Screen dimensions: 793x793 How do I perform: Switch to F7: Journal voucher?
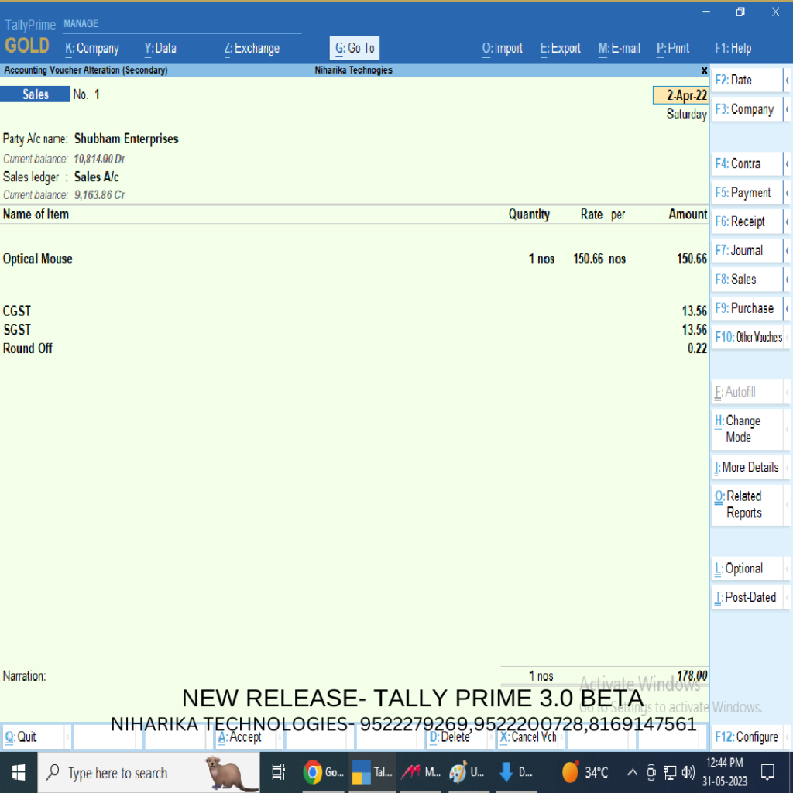click(x=747, y=251)
